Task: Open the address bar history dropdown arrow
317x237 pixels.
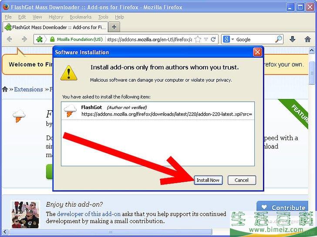Action: [x=206, y=39]
